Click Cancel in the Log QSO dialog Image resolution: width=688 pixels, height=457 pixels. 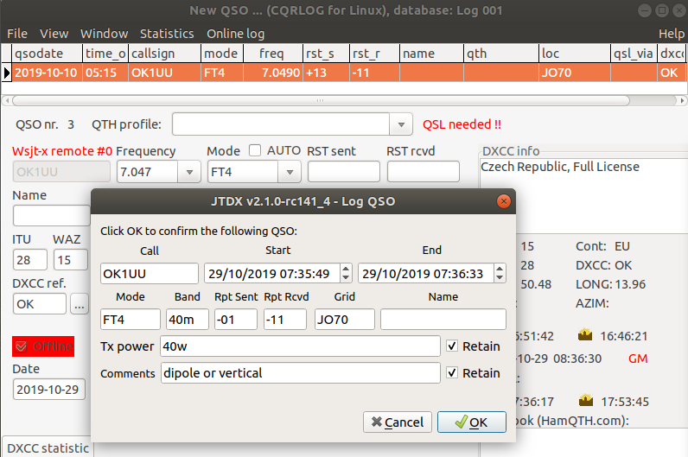[x=398, y=422]
